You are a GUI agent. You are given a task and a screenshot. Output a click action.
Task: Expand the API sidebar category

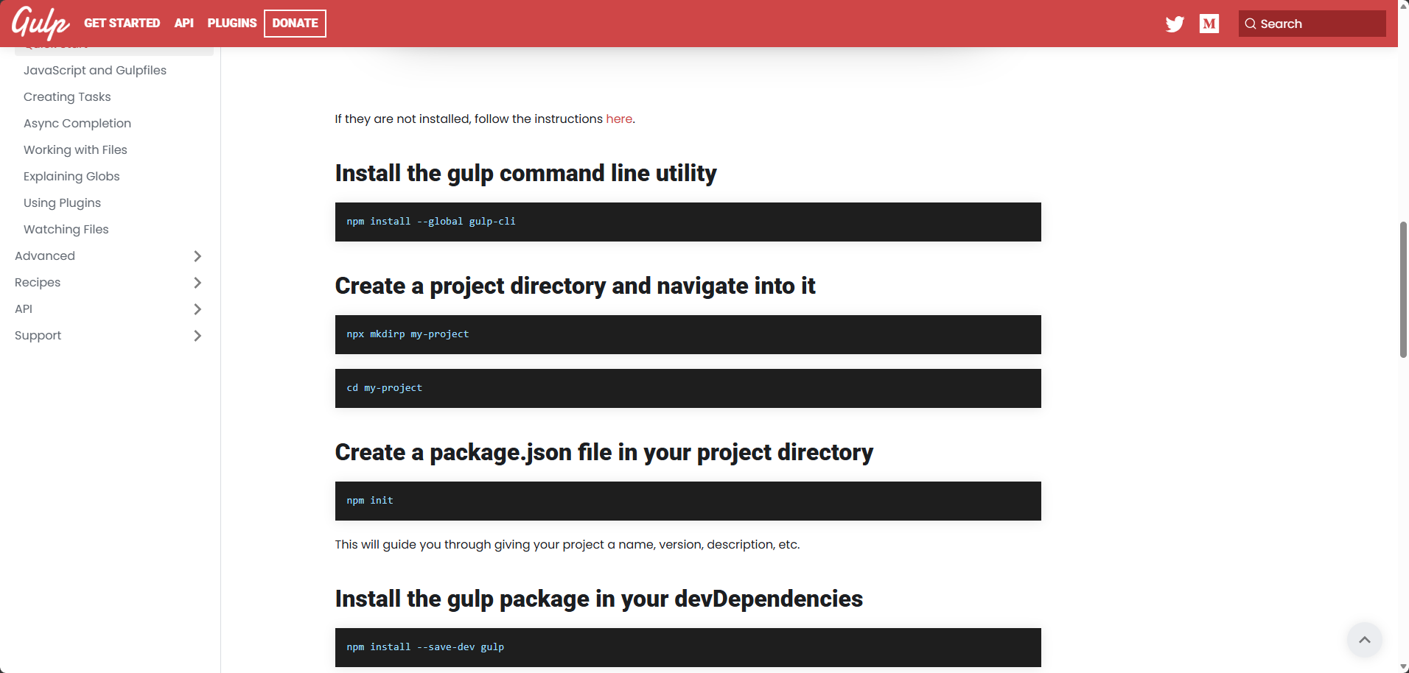point(108,309)
